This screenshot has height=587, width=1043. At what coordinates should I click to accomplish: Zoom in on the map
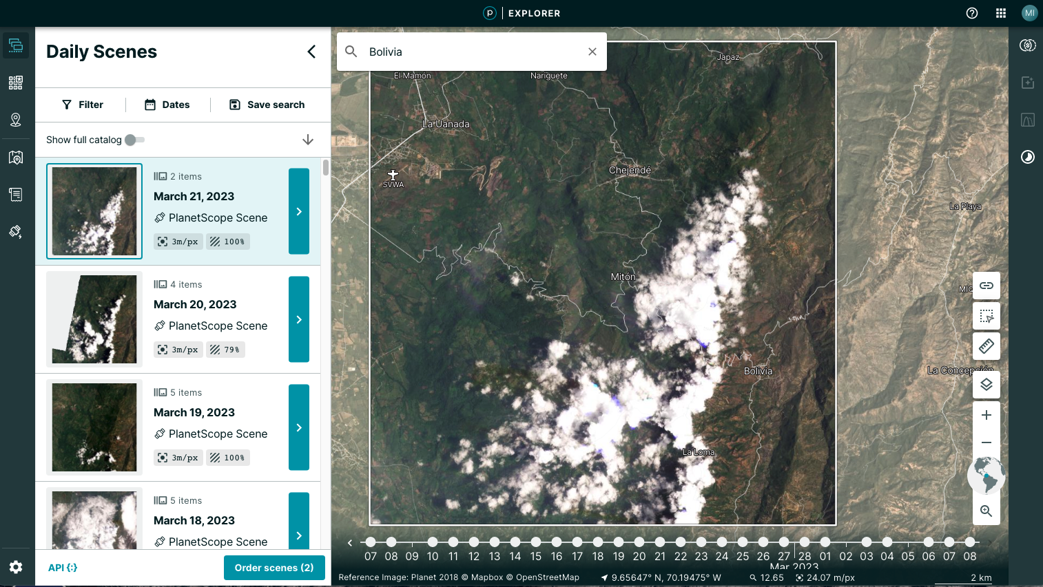(986, 415)
